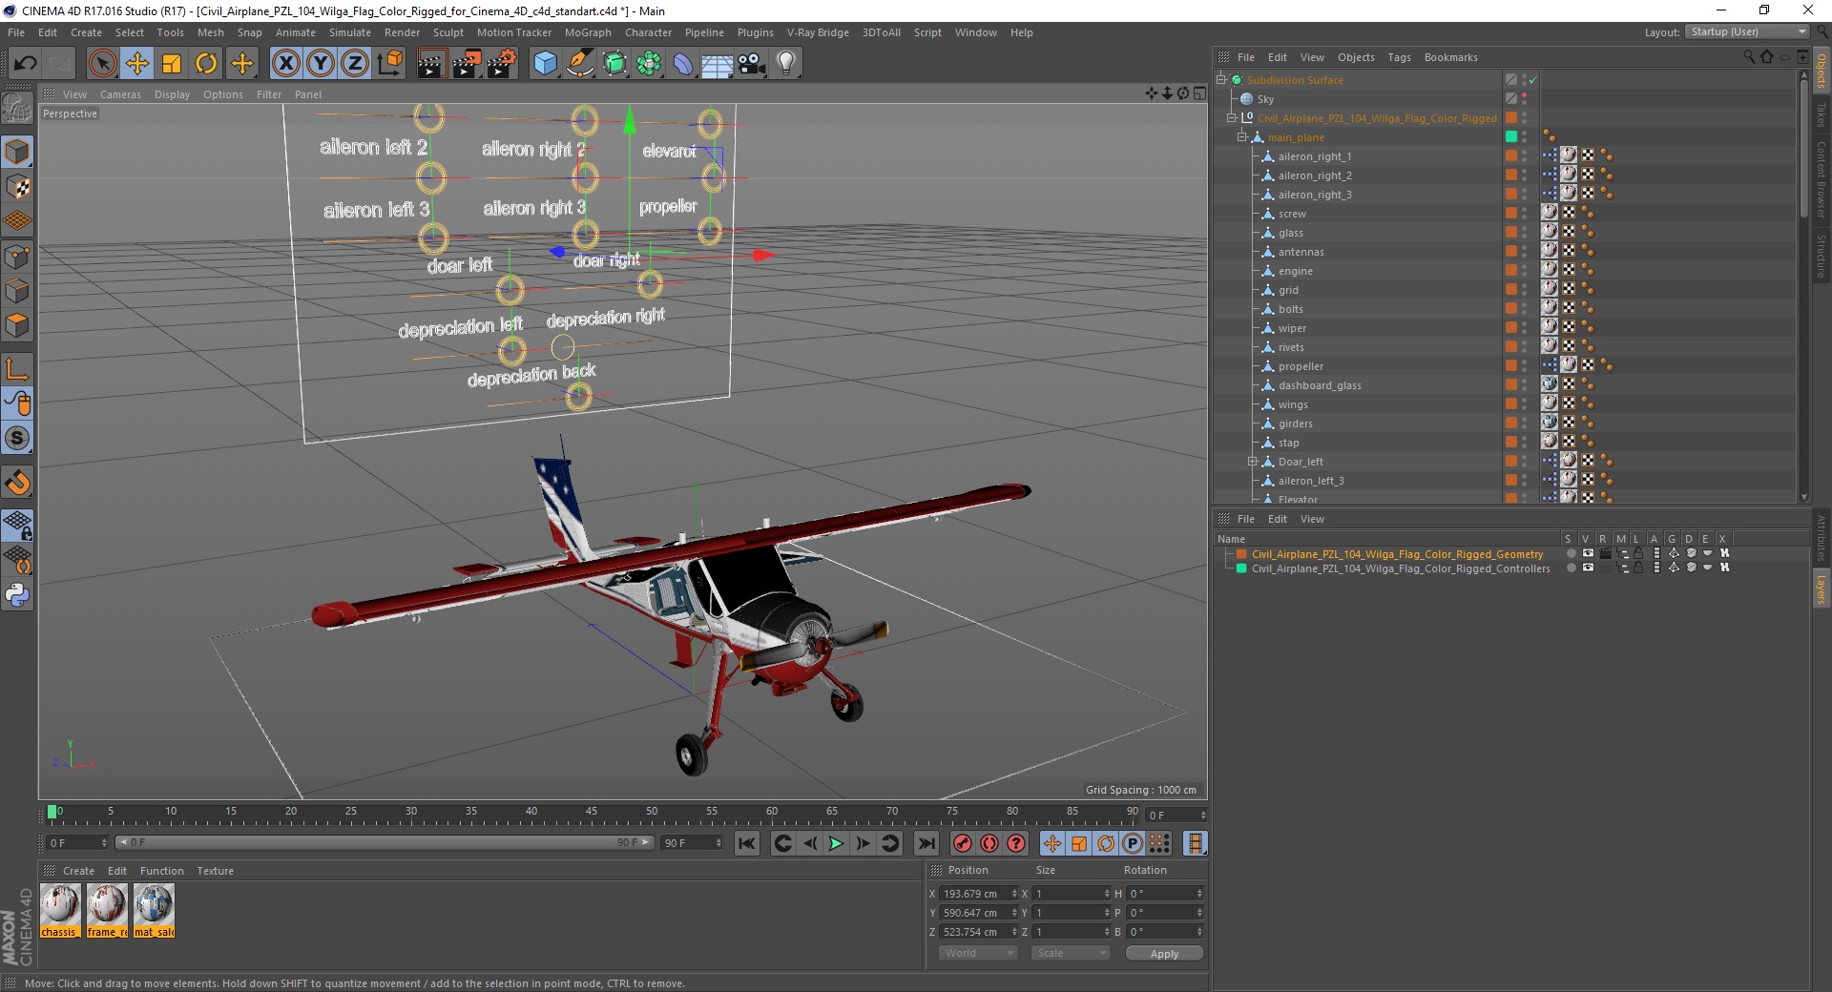Select the dashboard_glass tree item

tap(1320, 385)
